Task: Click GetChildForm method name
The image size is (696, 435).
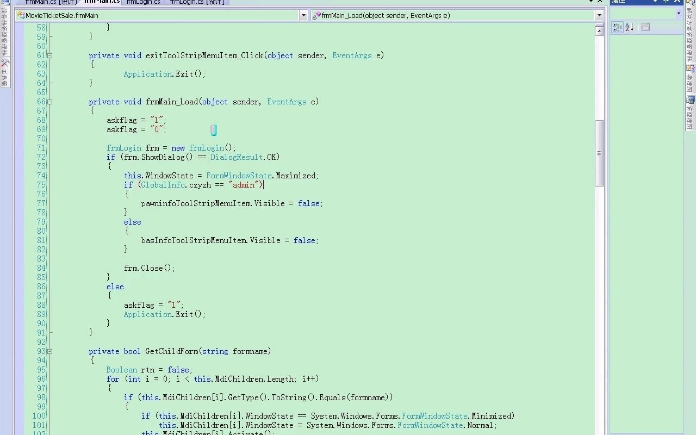Action: (171, 351)
